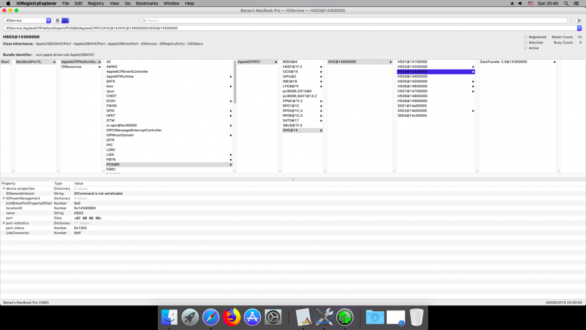Image resolution: width=586 pixels, height=330 pixels.
Task: Open the wrench-and-screwdriver utility in Dock
Action: (x=324, y=317)
